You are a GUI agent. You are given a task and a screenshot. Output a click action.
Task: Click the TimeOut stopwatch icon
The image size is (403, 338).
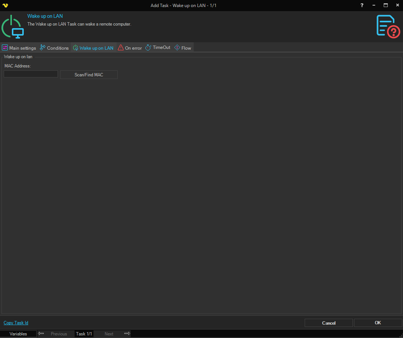pos(148,48)
